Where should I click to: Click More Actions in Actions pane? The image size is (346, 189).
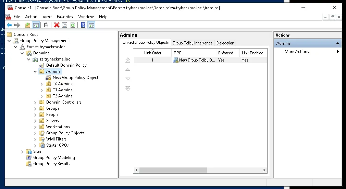[x=297, y=52]
